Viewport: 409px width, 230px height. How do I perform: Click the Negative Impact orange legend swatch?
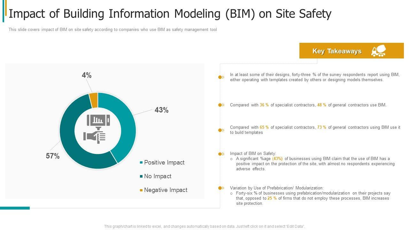141,190
